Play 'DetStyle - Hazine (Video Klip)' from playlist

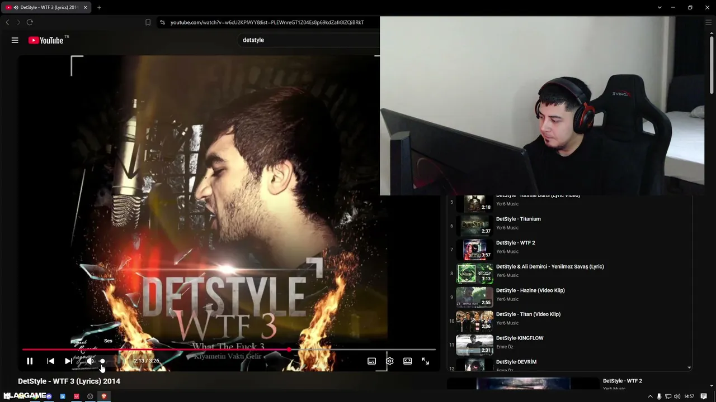[530, 290]
